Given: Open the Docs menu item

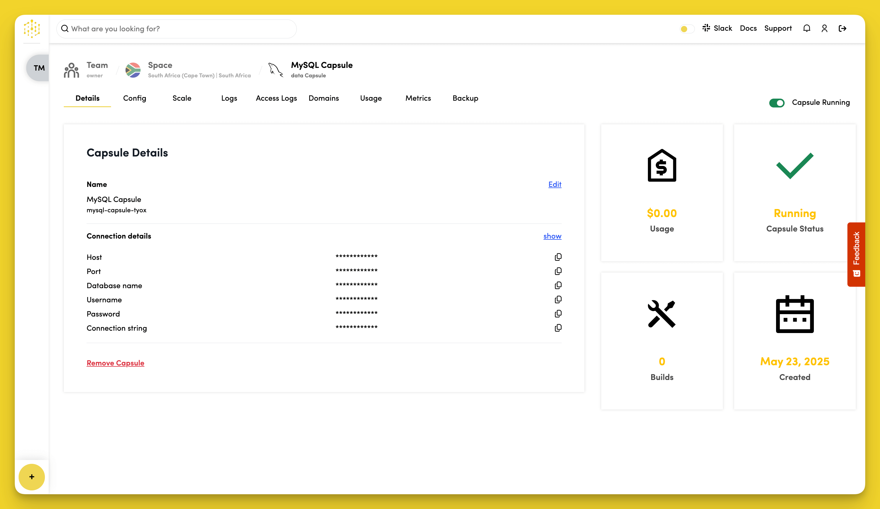Looking at the screenshot, I should coord(748,28).
